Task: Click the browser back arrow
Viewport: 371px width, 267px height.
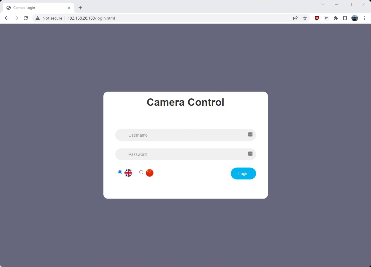Action: (x=7, y=18)
